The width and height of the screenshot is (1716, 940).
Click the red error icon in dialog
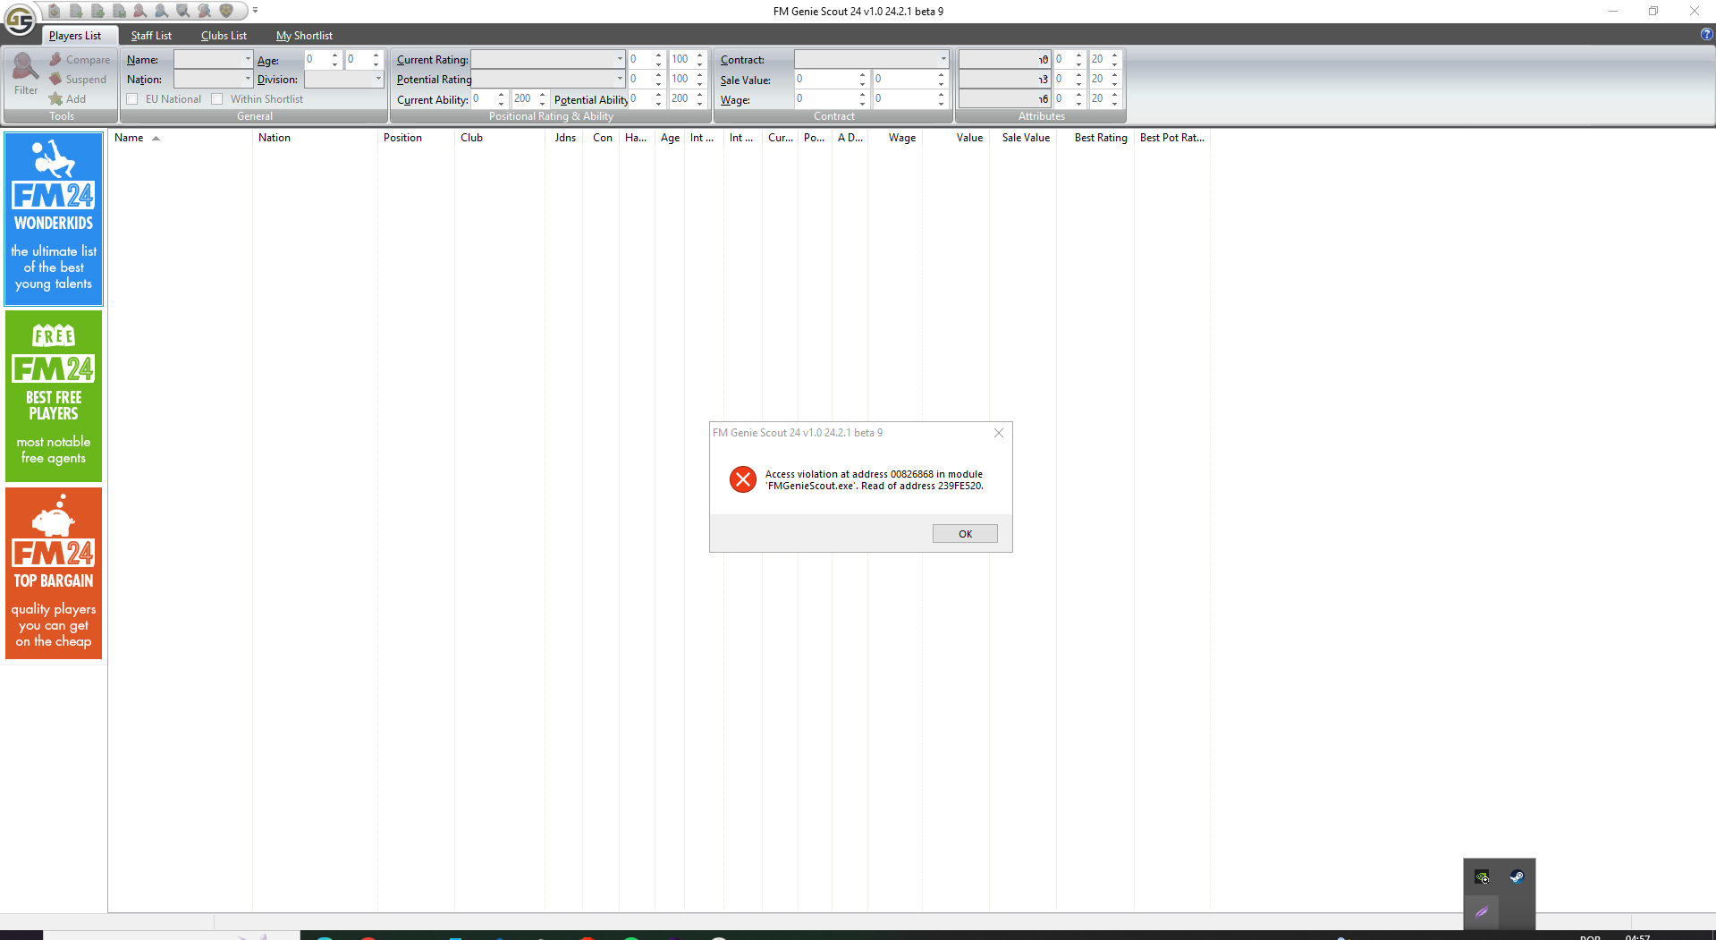[x=742, y=479]
